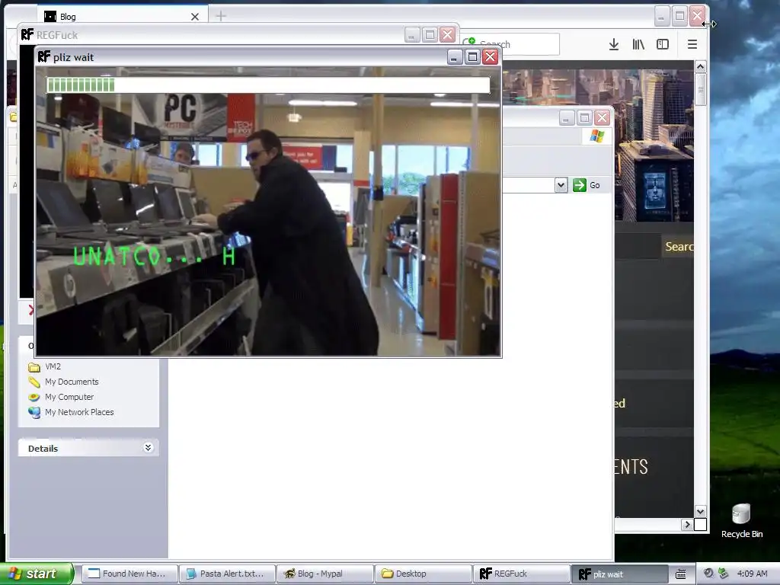780x585 pixels.
Task: Click the My Computer icon
Action: point(34,398)
